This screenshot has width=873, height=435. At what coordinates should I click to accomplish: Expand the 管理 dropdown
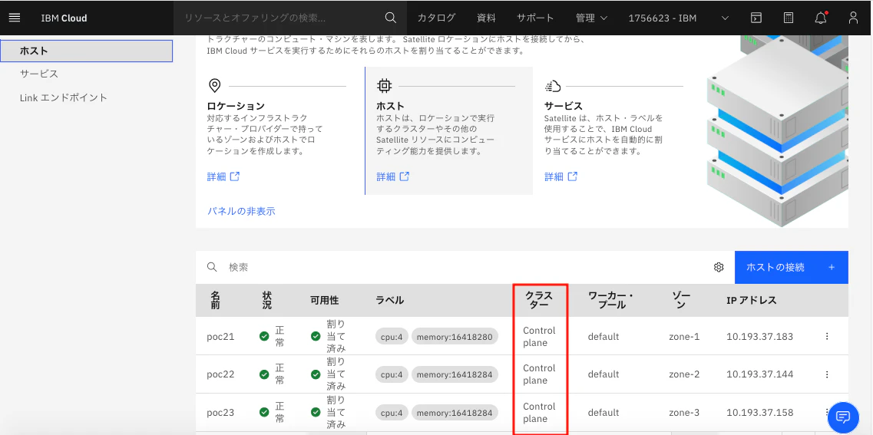(591, 18)
